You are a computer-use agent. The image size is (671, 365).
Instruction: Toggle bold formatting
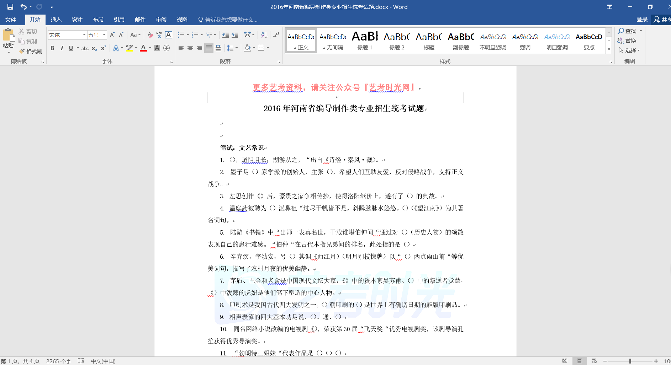click(x=52, y=48)
